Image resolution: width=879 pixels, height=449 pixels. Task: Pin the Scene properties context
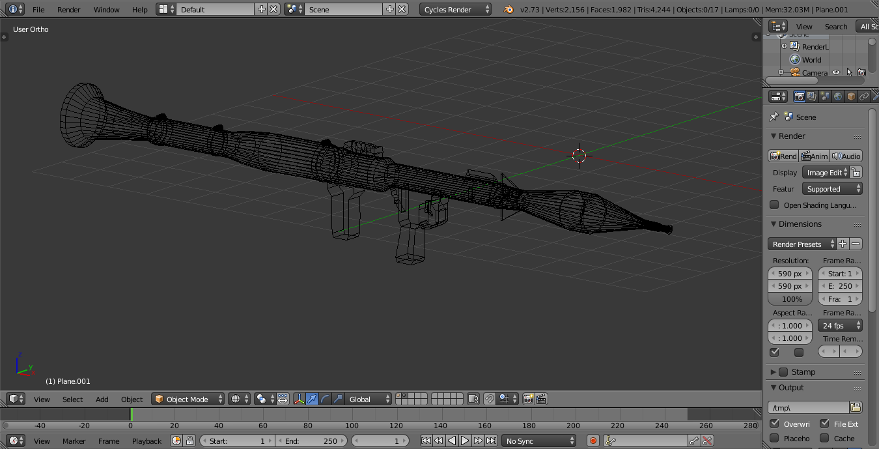[x=774, y=117]
